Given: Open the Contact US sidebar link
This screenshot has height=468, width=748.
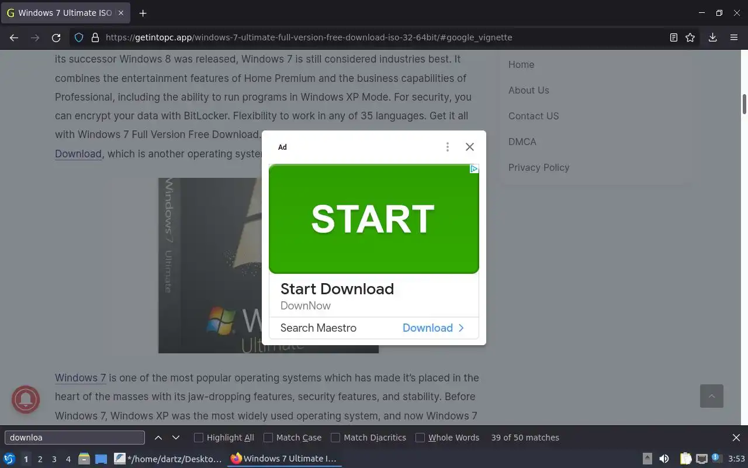Looking at the screenshot, I should click(x=534, y=116).
